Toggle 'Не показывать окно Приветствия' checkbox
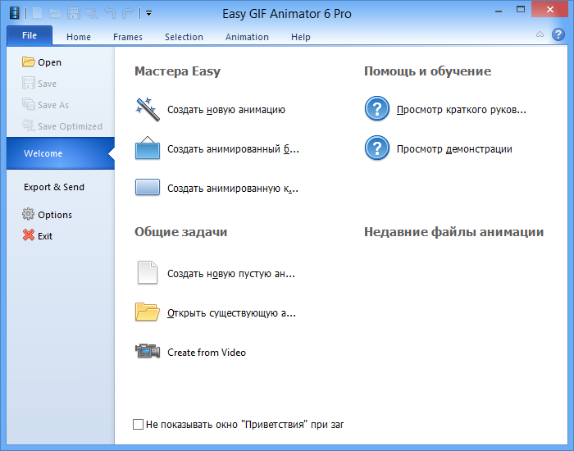 tap(138, 424)
